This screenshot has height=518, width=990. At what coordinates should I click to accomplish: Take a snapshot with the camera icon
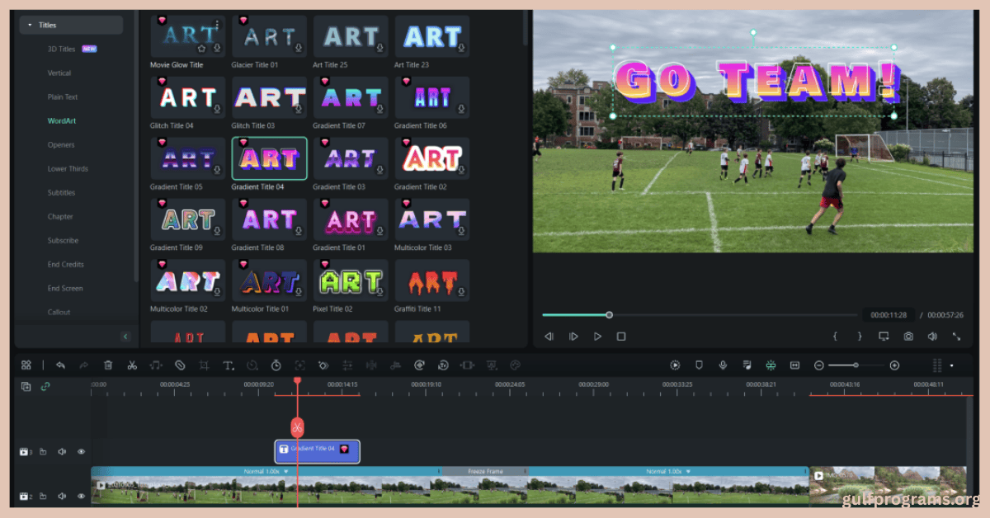pos(908,337)
